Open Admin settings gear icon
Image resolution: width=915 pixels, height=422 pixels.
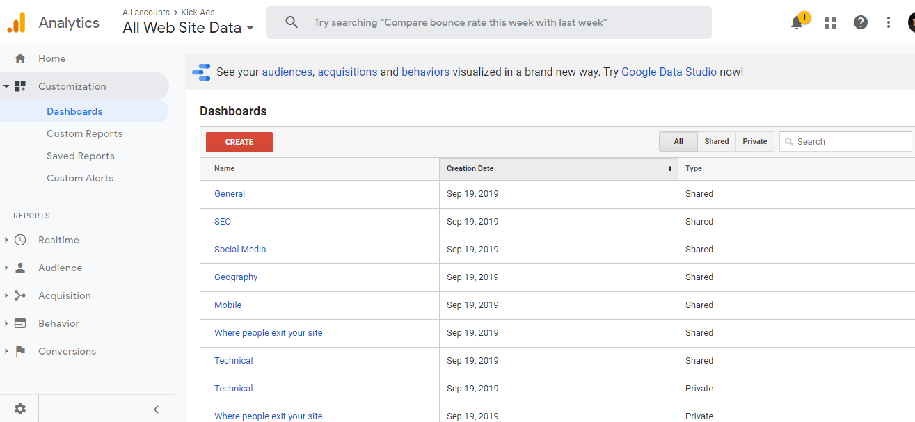click(x=20, y=409)
